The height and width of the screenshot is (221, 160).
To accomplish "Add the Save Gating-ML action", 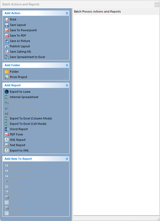I will (x=18, y=52).
